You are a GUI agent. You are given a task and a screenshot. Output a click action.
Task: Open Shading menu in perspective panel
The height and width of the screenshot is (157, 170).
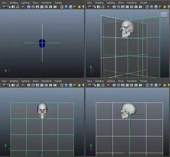99,3
